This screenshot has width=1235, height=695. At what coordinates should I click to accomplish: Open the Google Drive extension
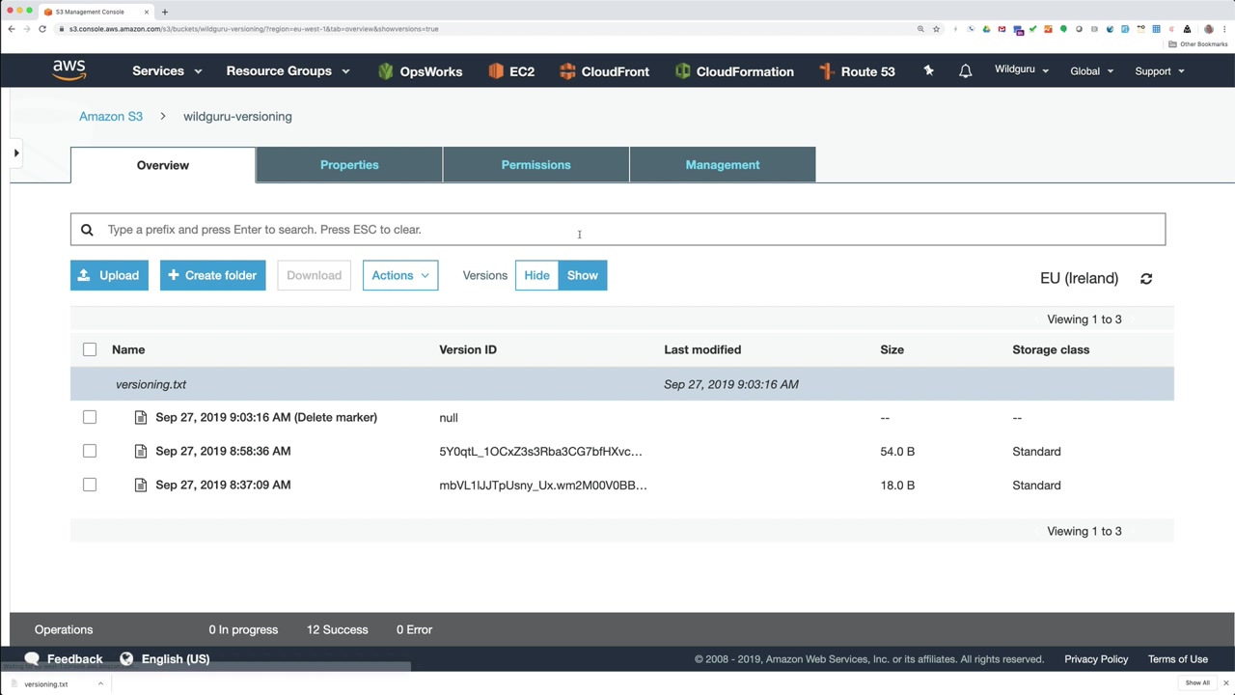(986, 29)
